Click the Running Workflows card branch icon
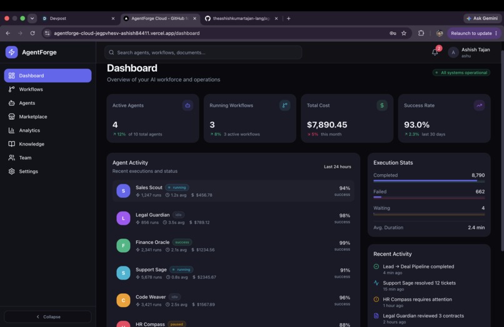This screenshot has width=504, height=327. coord(285,105)
